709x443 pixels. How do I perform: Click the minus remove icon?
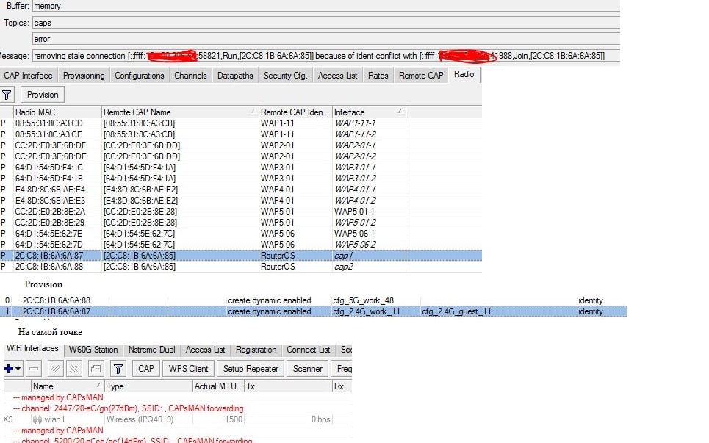coord(34,369)
